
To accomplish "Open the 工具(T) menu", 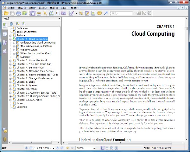I will coord(65,8).
